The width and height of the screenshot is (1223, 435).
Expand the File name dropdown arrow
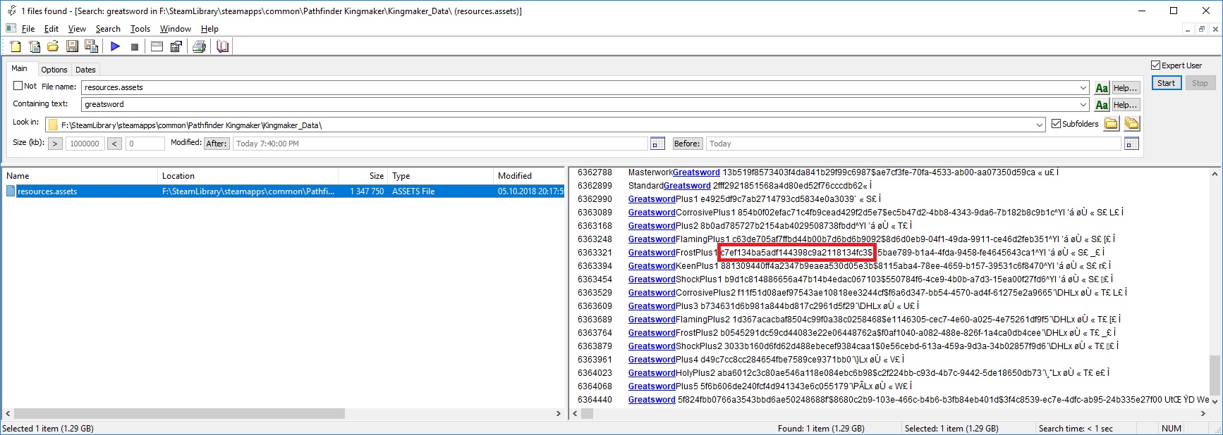pos(1083,88)
